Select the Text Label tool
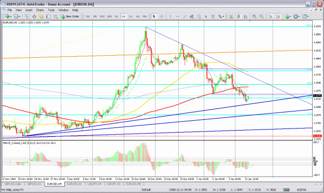 [x=213, y=17]
